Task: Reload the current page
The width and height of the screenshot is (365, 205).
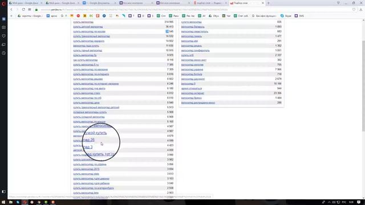Action: pos(23,10)
